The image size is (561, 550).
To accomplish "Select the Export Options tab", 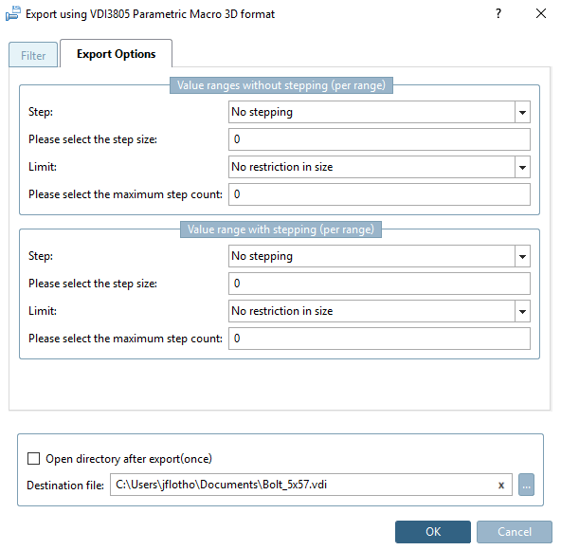I will tap(116, 54).
